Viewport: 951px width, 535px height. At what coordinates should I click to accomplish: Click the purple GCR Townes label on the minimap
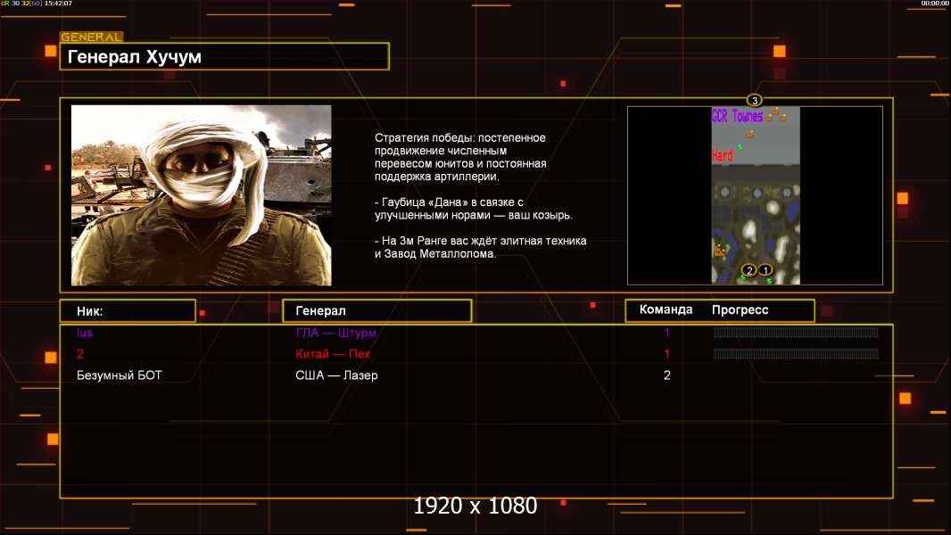click(x=737, y=116)
